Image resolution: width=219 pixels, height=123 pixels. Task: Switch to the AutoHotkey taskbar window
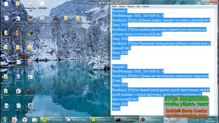101,120
